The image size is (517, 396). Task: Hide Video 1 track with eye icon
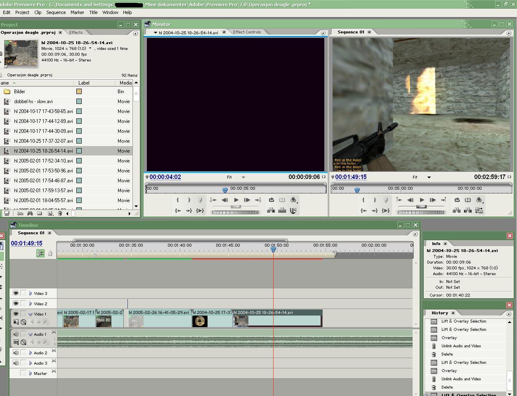point(16,314)
